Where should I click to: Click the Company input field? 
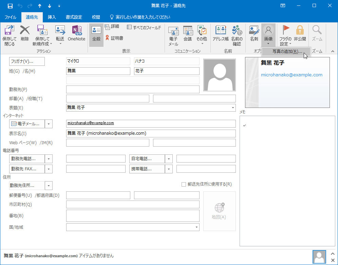[133, 89]
